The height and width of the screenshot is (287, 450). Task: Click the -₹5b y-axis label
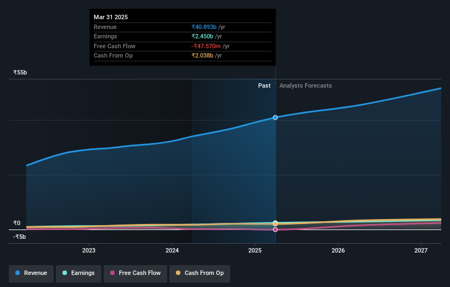tap(20, 237)
